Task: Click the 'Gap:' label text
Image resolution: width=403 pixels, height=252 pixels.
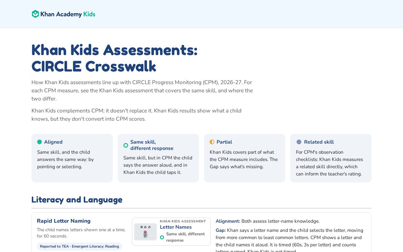Action: (x=221, y=230)
